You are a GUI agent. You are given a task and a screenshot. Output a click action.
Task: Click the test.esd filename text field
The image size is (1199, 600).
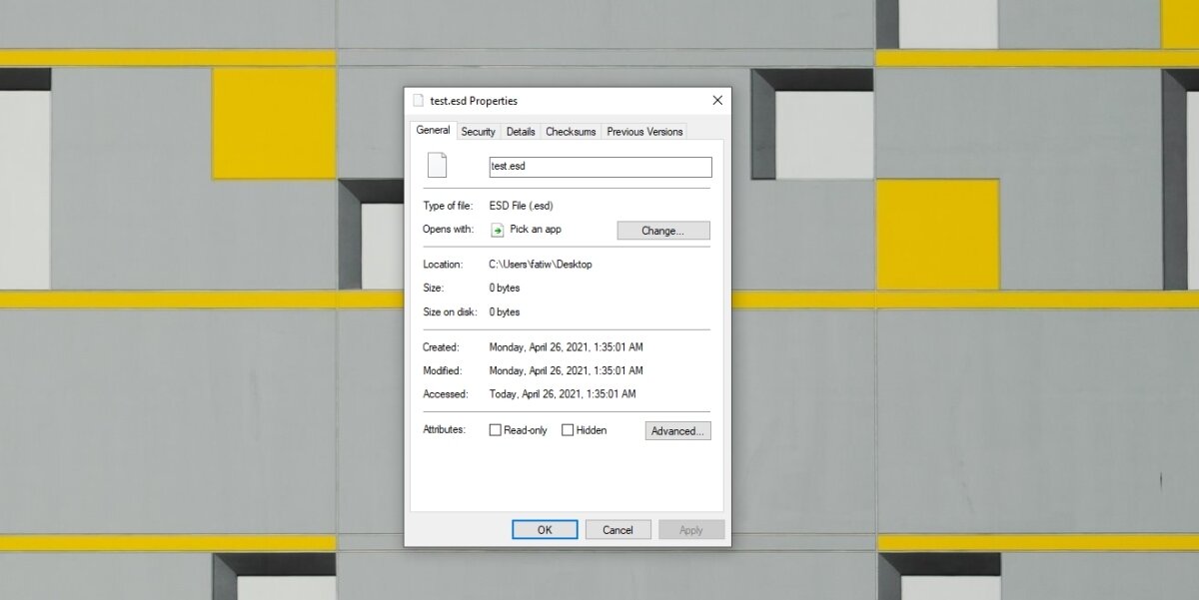(599, 167)
